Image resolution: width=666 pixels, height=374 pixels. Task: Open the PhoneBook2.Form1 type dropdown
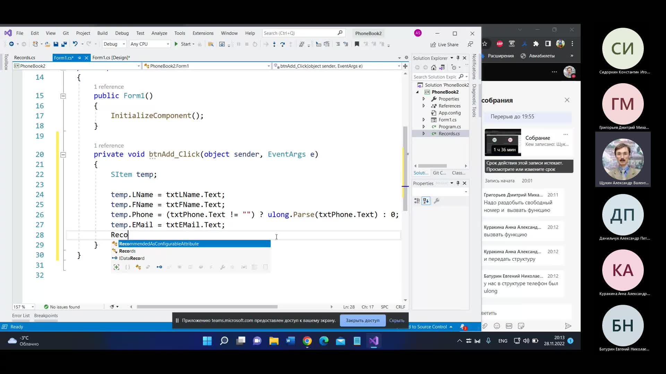[207, 66]
